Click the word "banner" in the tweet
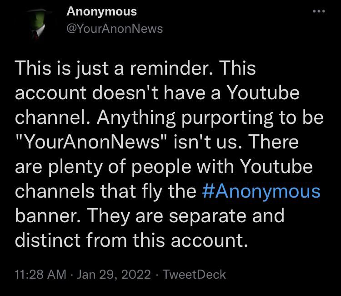 [46, 215]
